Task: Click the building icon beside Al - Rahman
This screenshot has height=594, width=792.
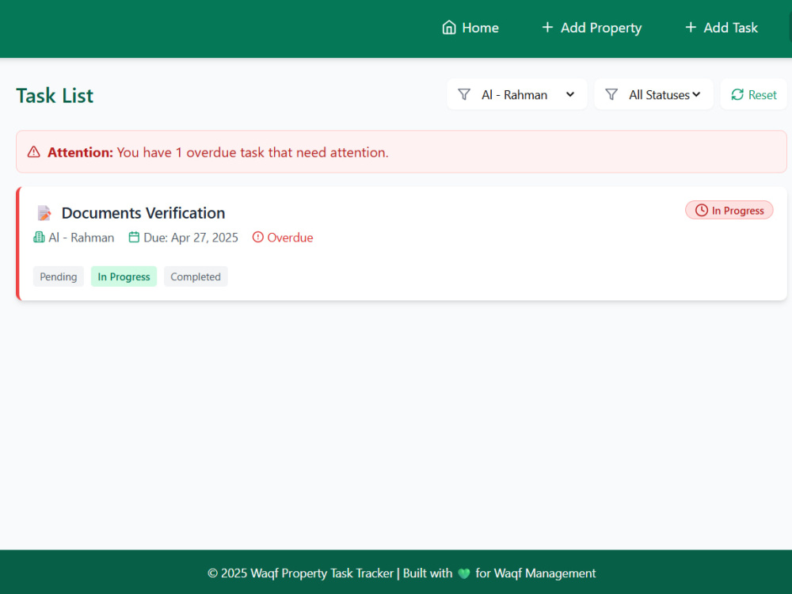Action: [39, 238]
